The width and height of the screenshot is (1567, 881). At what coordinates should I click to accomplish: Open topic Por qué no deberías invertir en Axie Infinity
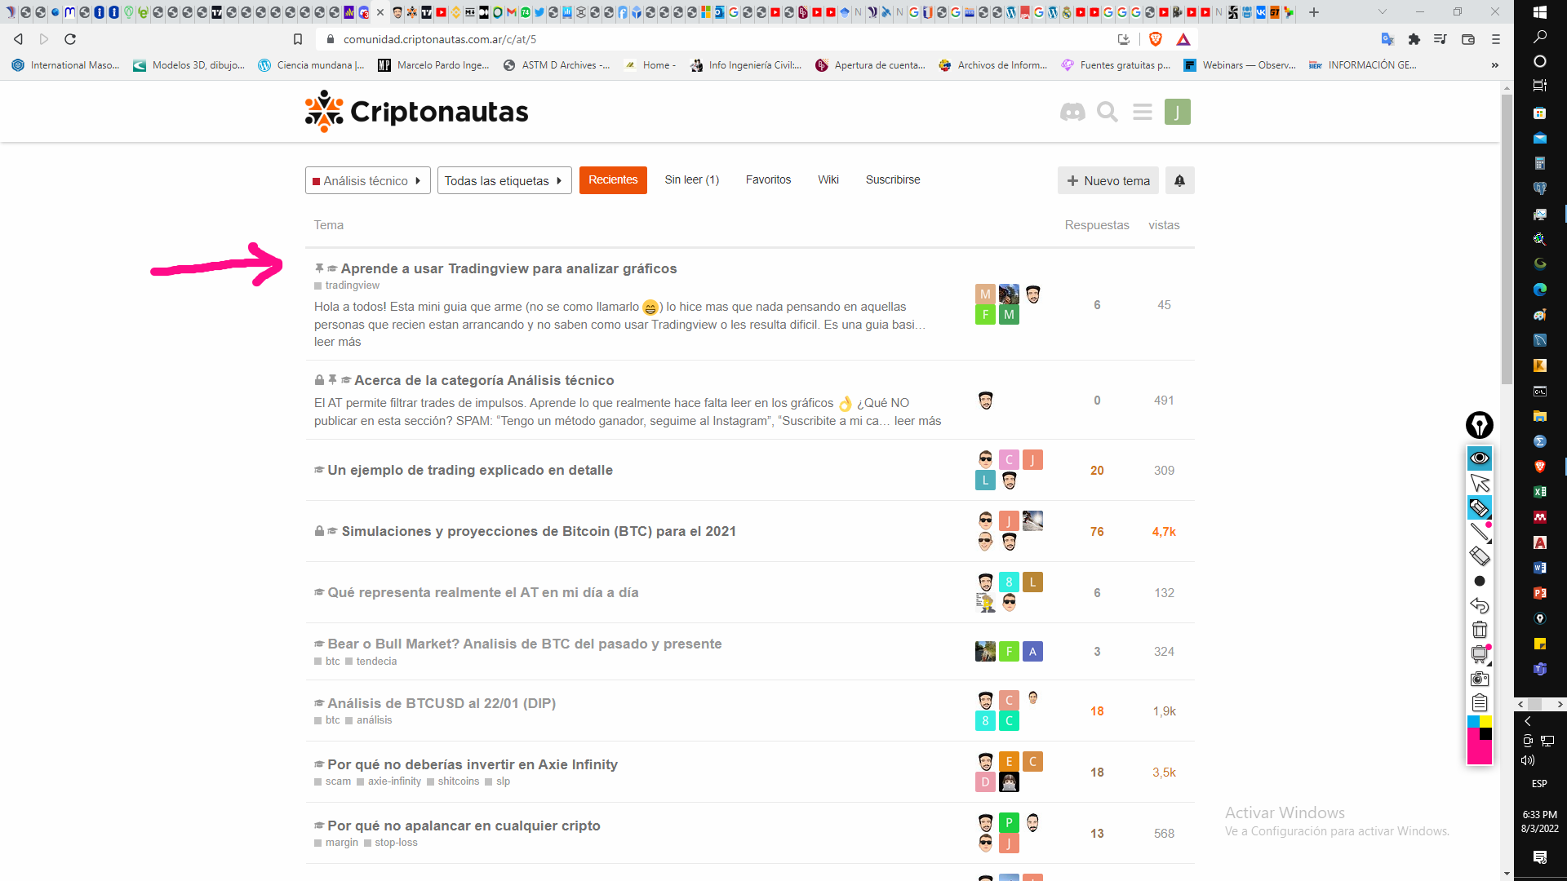(472, 764)
